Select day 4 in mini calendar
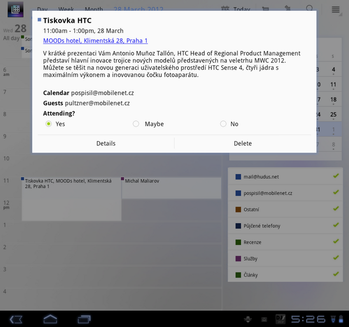 click(x=333, y=69)
